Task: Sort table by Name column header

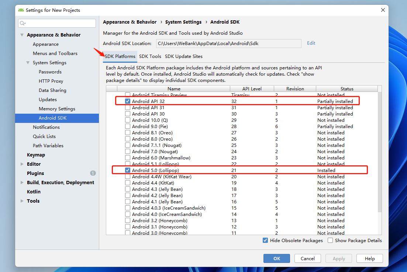Action: [x=174, y=89]
